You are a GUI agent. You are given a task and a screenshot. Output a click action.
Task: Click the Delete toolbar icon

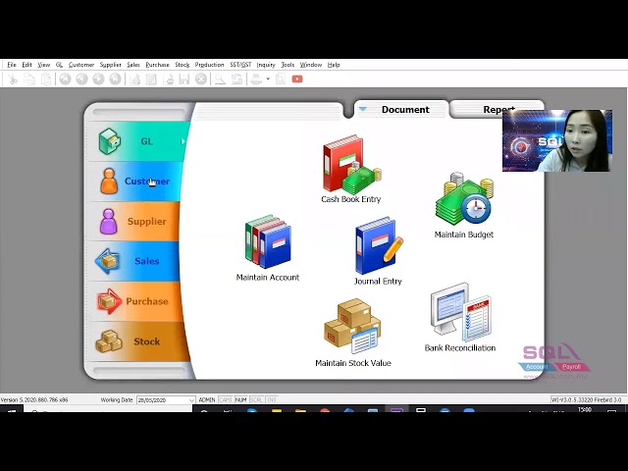click(x=170, y=79)
